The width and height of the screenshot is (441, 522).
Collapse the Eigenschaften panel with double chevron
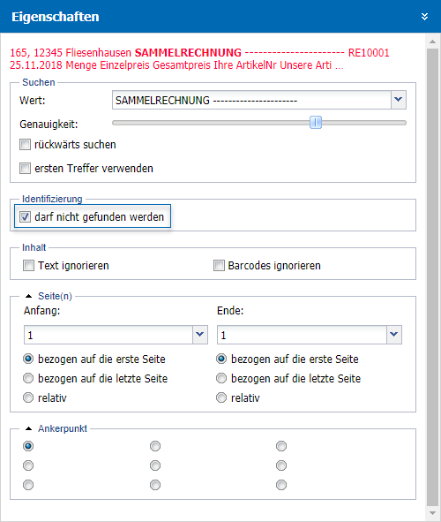tap(424, 17)
